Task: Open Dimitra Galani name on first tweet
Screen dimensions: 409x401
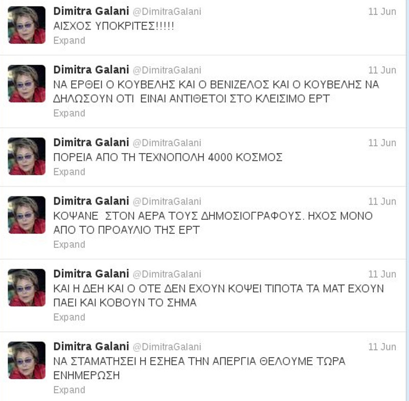Action: 91,11
